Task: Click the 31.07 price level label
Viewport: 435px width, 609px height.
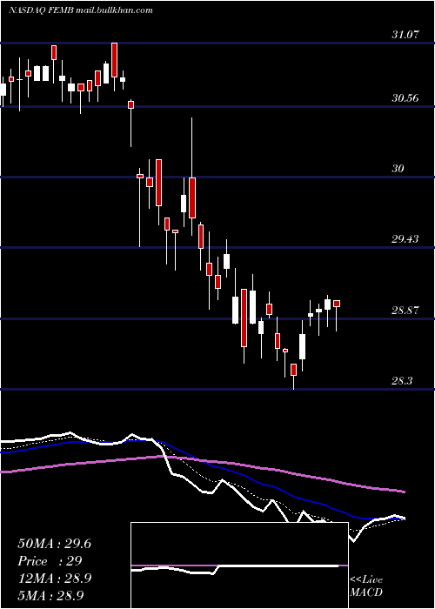Action: coord(405,35)
